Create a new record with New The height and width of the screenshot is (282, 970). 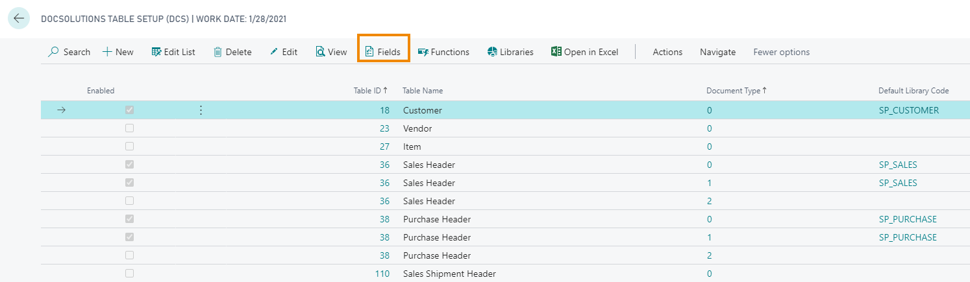118,52
